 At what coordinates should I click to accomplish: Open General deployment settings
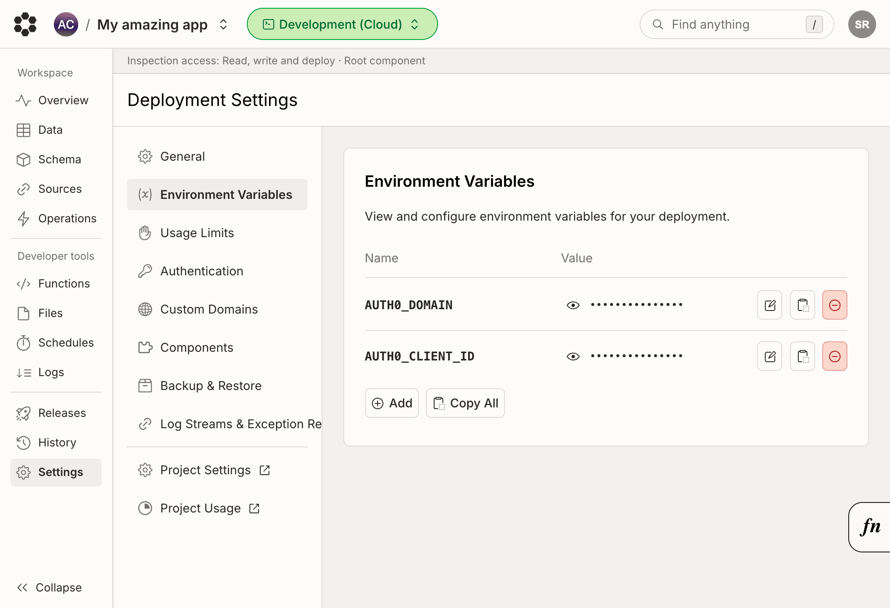217,156
